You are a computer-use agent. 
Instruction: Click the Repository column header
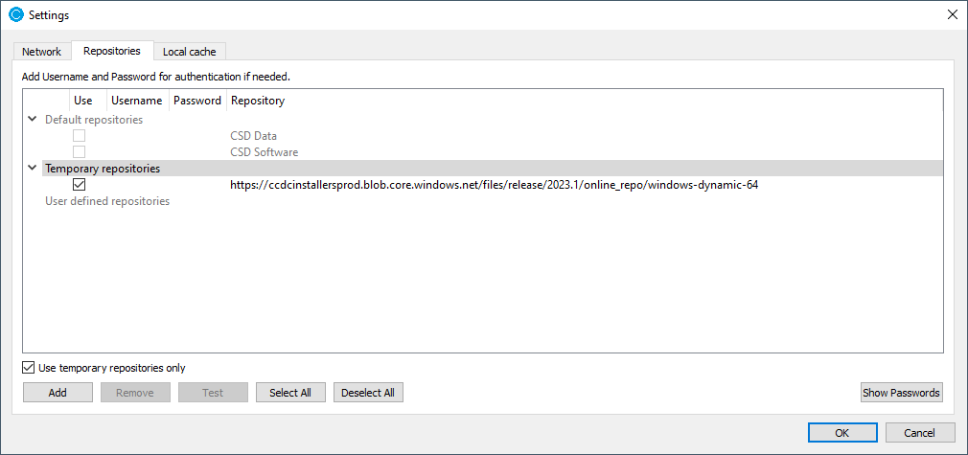(x=258, y=101)
